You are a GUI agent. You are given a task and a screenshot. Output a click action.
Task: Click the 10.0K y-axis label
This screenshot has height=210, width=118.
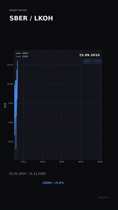pyautogui.click(x=10, y=84)
